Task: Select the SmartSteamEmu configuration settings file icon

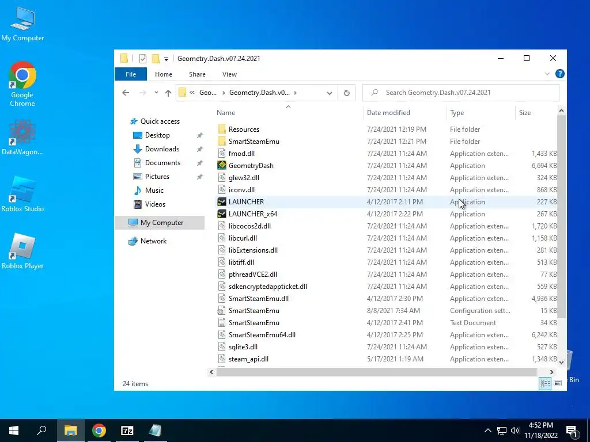Action: (x=222, y=310)
